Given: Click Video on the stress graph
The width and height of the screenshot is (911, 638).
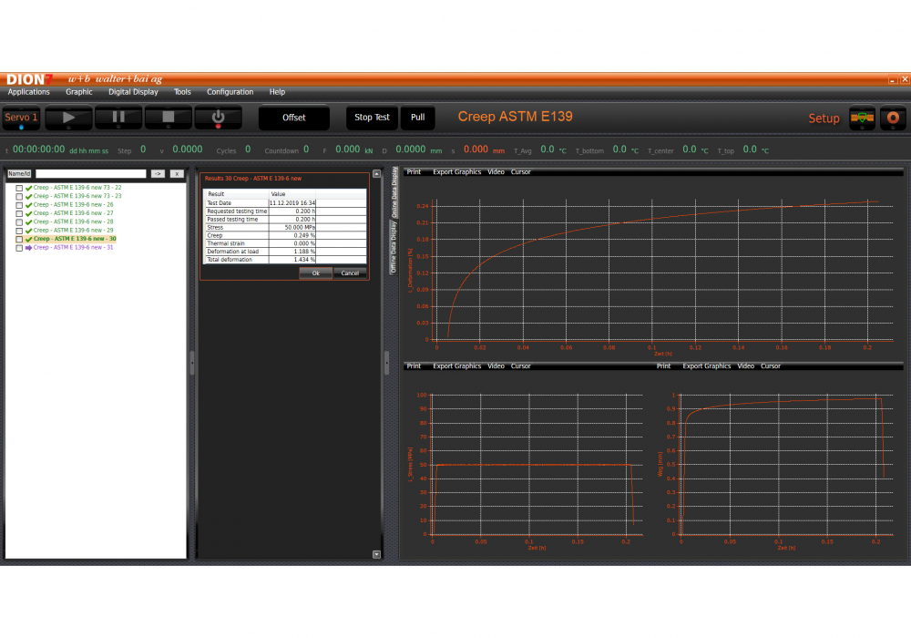Looking at the screenshot, I should pyautogui.click(x=496, y=366).
